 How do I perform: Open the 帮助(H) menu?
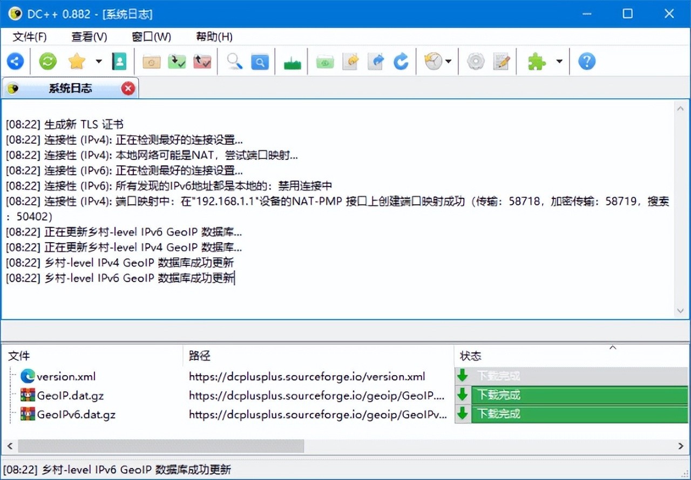point(214,37)
